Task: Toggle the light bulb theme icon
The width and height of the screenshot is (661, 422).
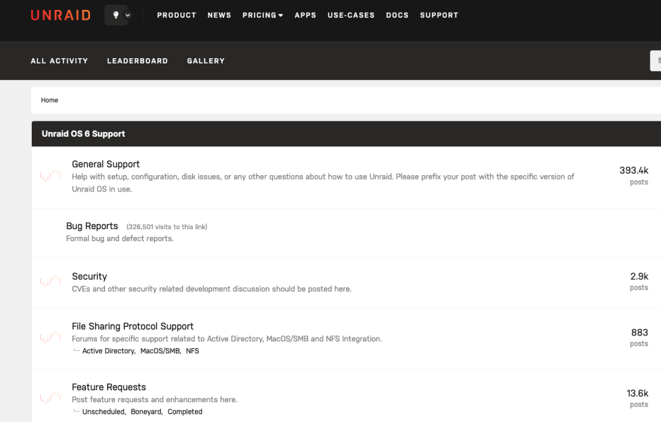Action: (116, 15)
